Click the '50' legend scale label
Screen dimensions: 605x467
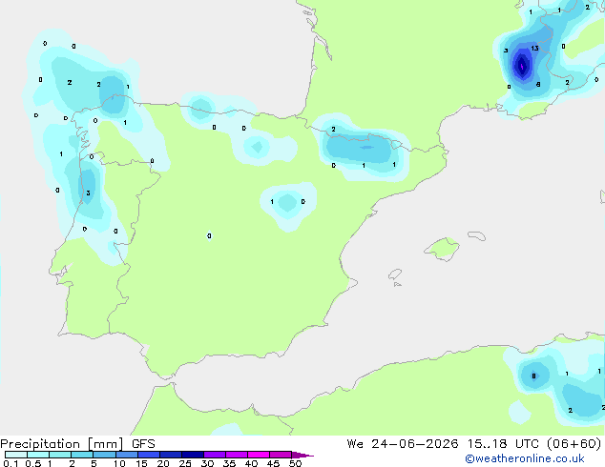(x=295, y=463)
